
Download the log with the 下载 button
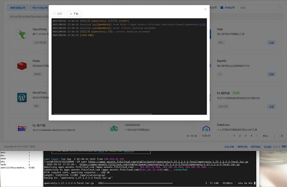coord(74,14)
